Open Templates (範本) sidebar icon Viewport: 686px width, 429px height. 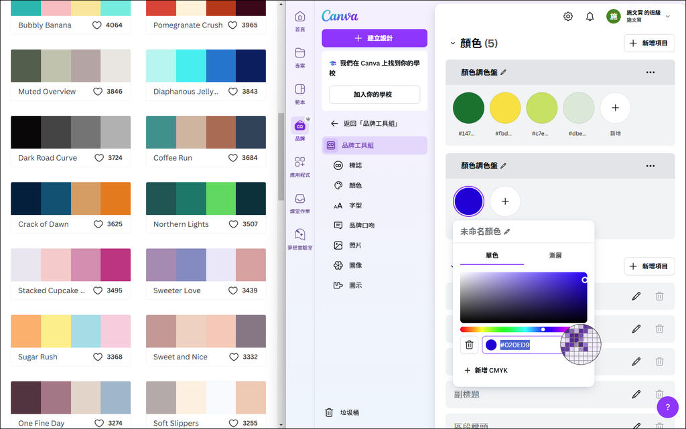coord(299,94)
